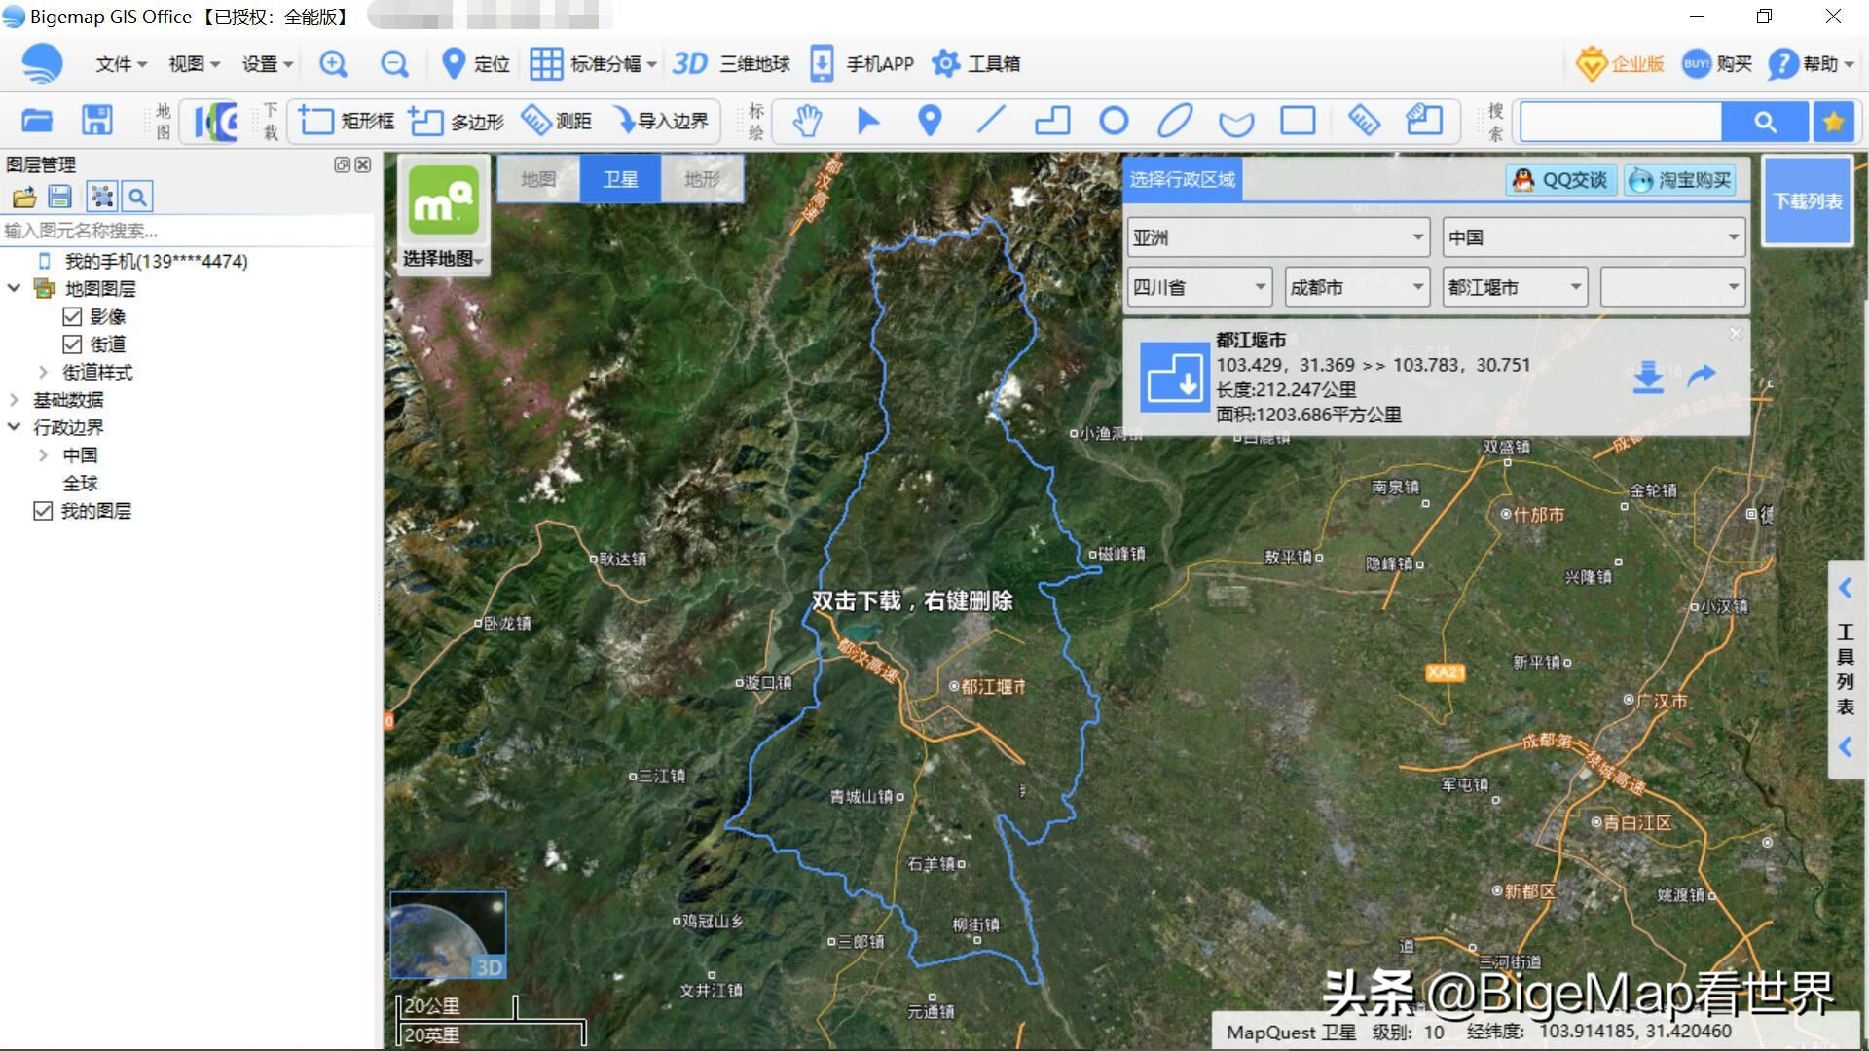Viewport: 1869px width, 1051px height.
Task: Select the circle drawing tool
Action: (x=1114, y=121)
